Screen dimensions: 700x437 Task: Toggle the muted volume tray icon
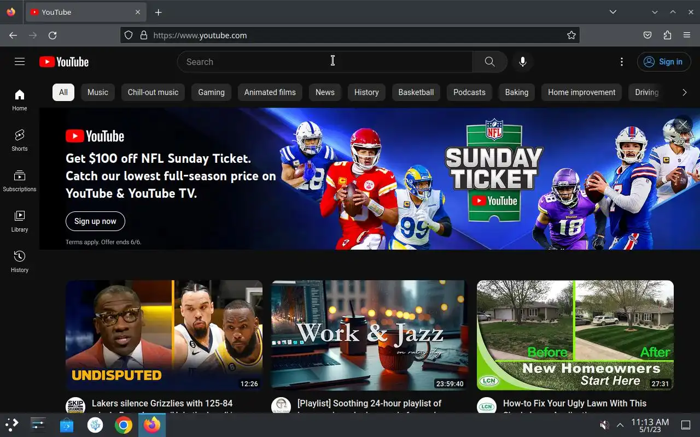604,424
